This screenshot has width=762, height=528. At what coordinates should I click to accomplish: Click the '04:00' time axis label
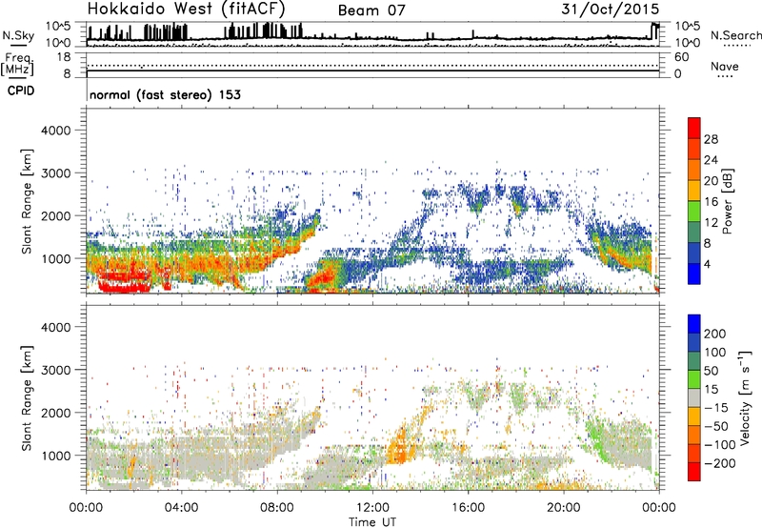181,508
